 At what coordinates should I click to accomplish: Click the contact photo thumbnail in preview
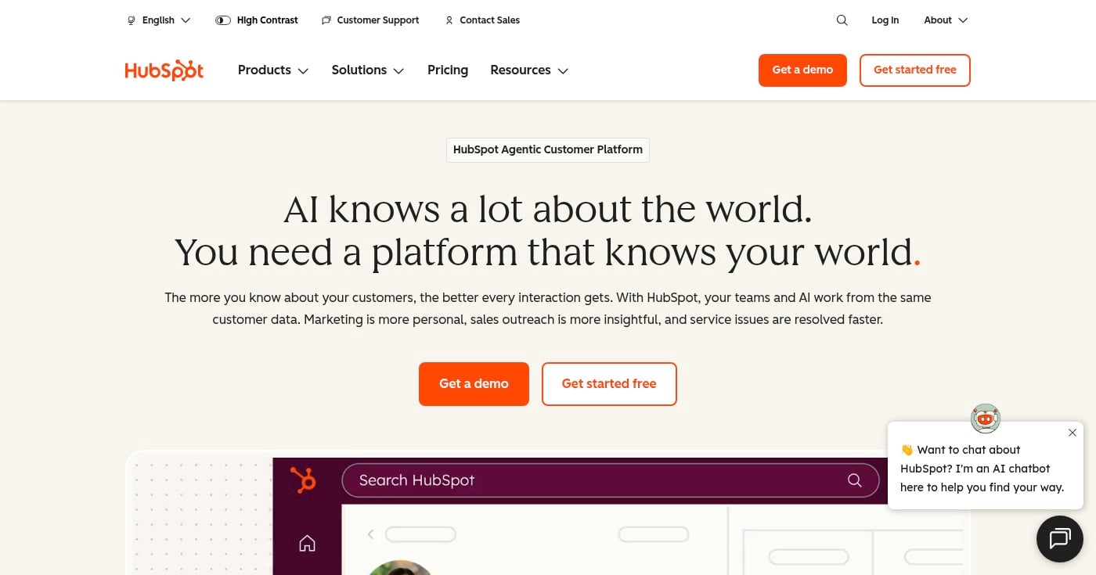pyautogui.click(x=399, y=567)
